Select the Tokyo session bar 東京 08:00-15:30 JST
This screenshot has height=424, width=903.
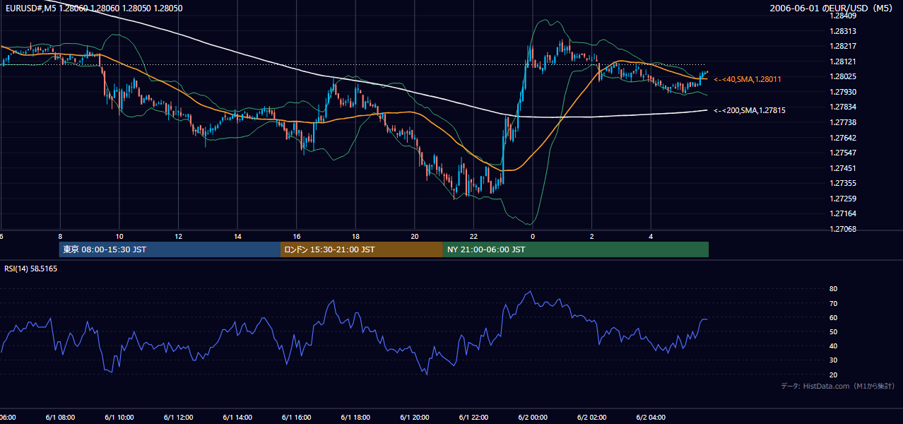click(170, 249)
